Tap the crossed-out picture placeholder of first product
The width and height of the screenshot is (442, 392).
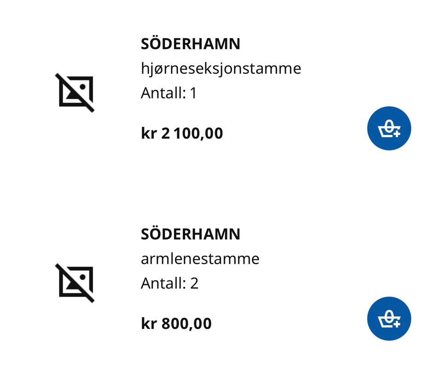pyautogui.click(x=76, y=92)
